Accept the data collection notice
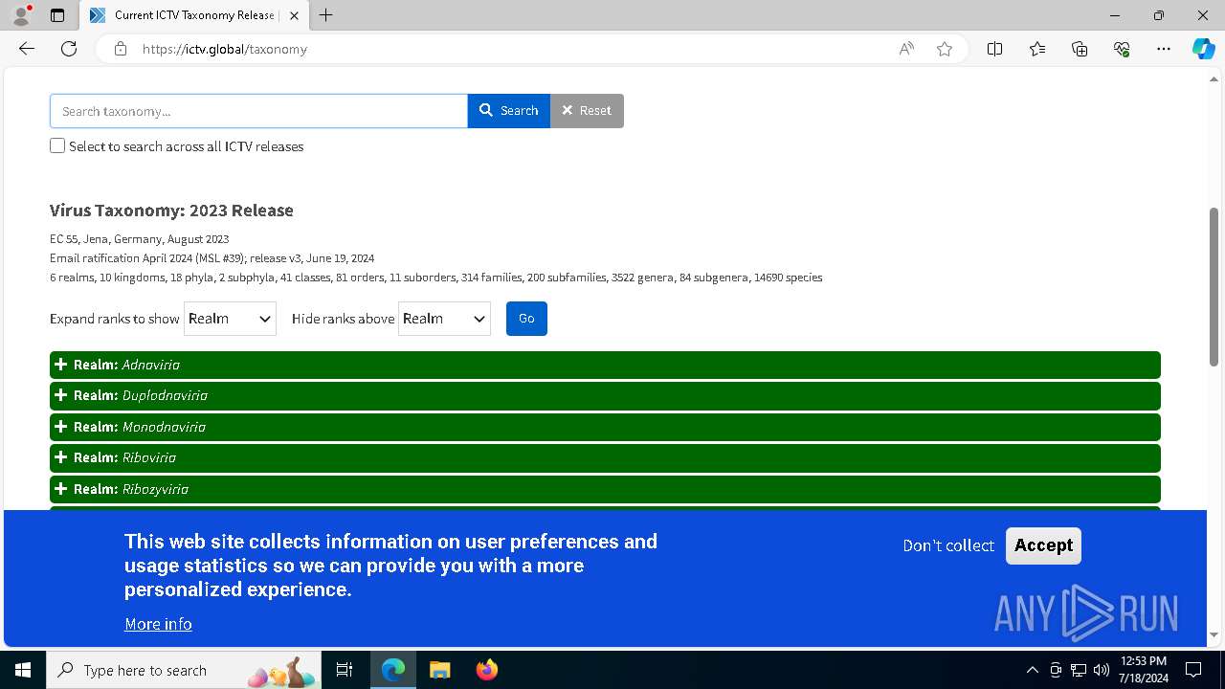This screenshot has height=689, width=1225. (x=1043, y=545)
